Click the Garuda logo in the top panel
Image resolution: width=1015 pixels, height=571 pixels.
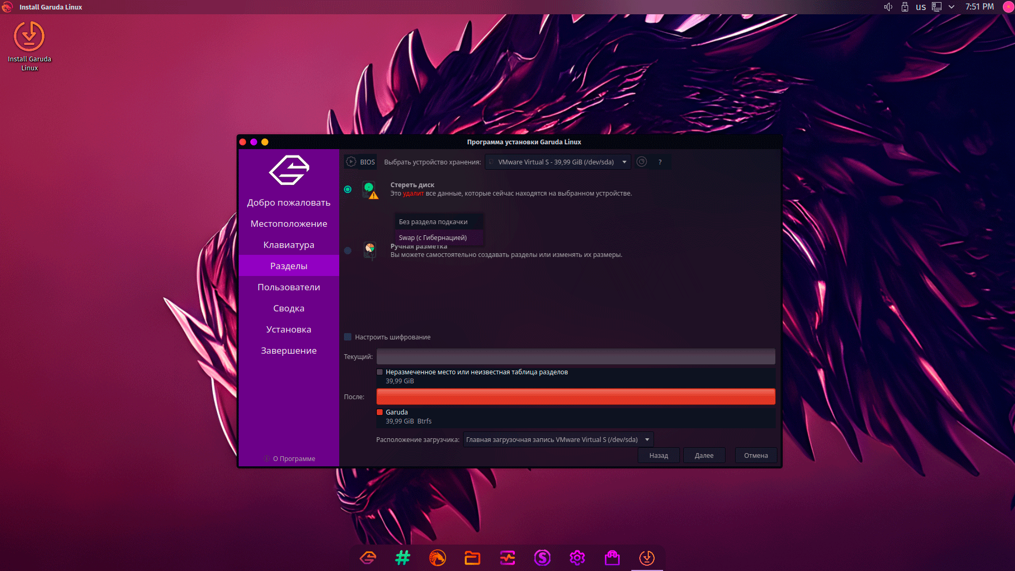(7, 7)
